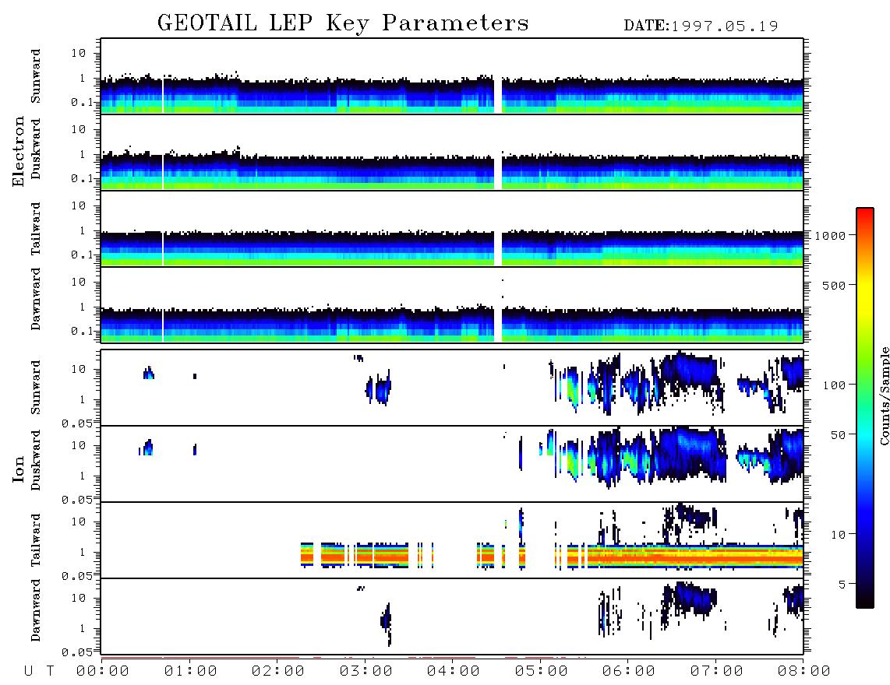Click the 1000 colorbar tick label
The image size is (890, 685).
[831, 236]
